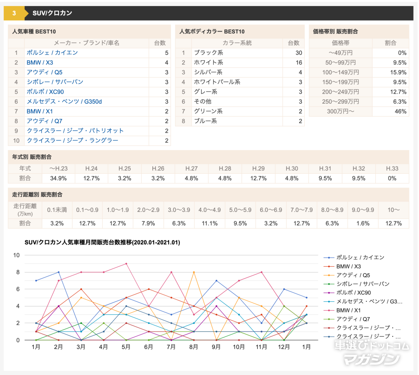Click the 10〜 mileage column header
419x375 pixels.
[393, 210]
